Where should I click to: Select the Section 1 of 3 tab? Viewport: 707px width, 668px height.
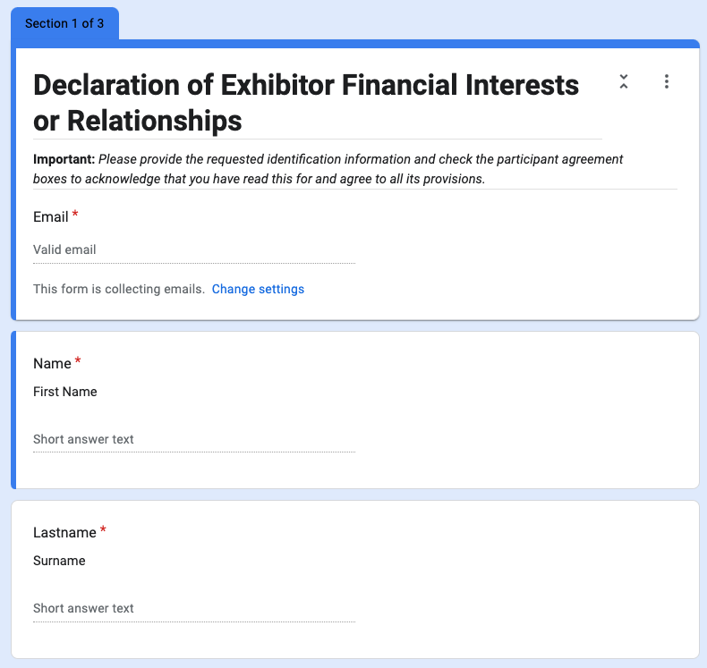64,24
